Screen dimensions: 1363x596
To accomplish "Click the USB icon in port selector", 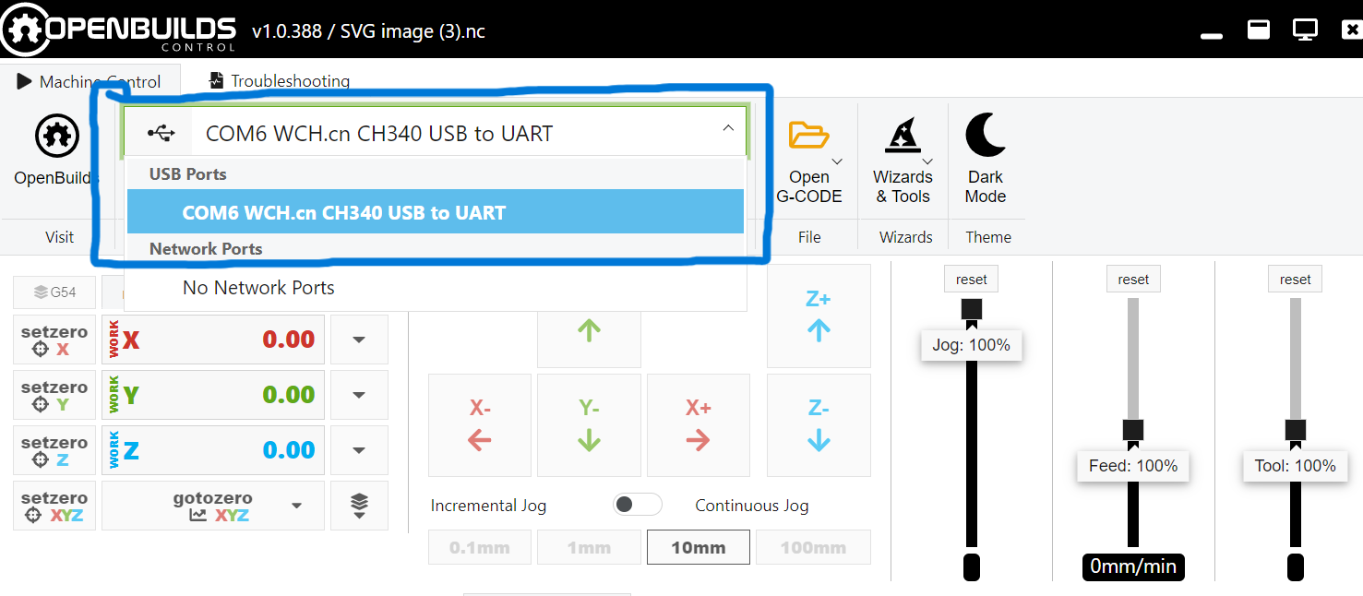I will pos(161,134).
